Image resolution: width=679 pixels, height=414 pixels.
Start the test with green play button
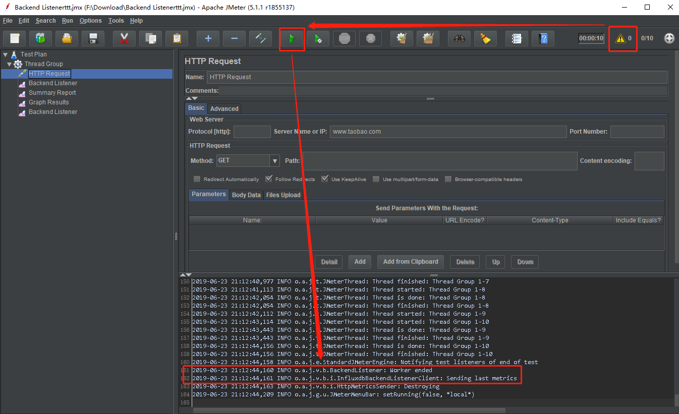[292, 38]
